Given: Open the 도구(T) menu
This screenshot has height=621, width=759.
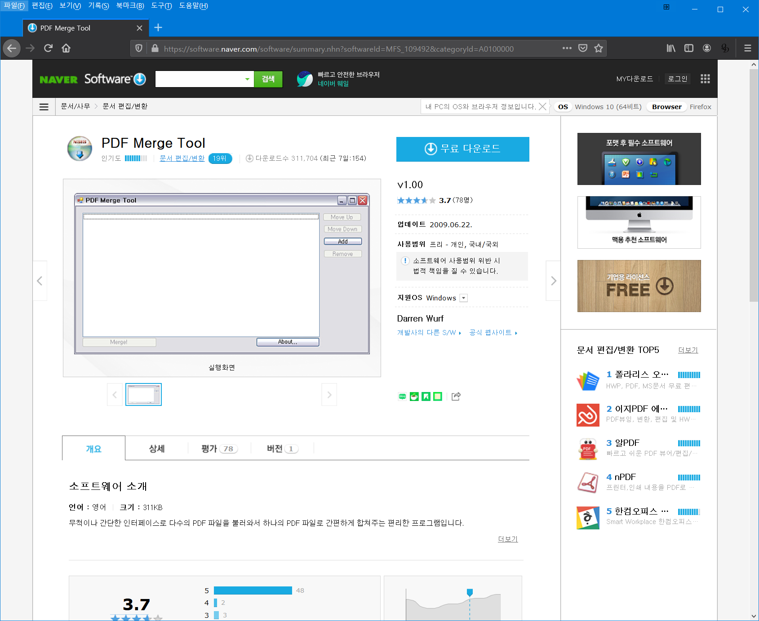Looking at the screenshot, I should [x=161, y=6].
